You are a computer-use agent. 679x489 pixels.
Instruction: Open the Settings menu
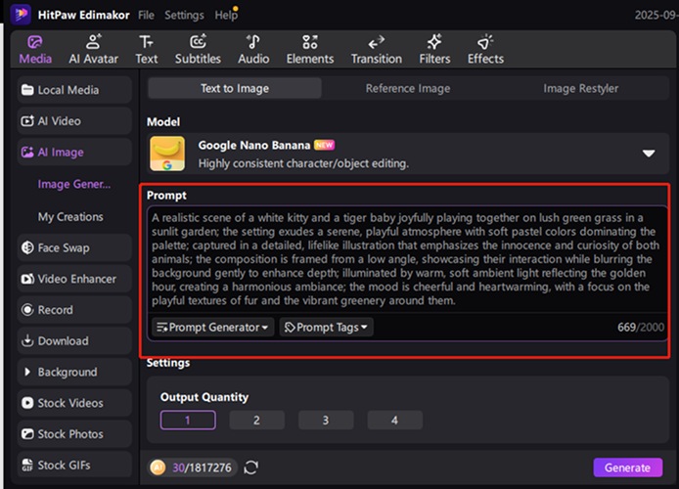(x=184, y=15)
